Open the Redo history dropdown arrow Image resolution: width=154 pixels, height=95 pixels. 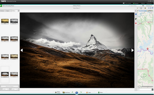17,89
